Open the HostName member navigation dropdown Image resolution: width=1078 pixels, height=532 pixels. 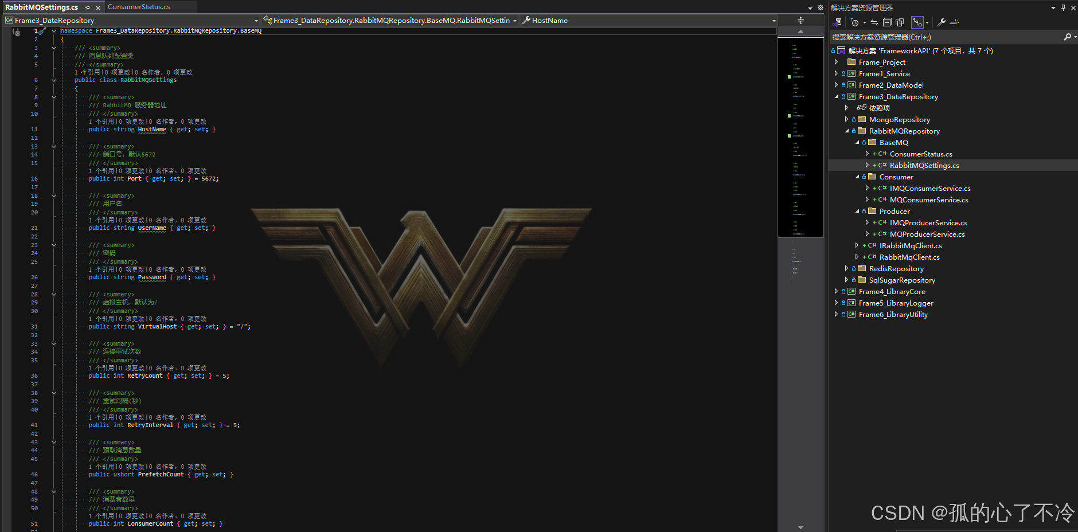tap(774, 21)
